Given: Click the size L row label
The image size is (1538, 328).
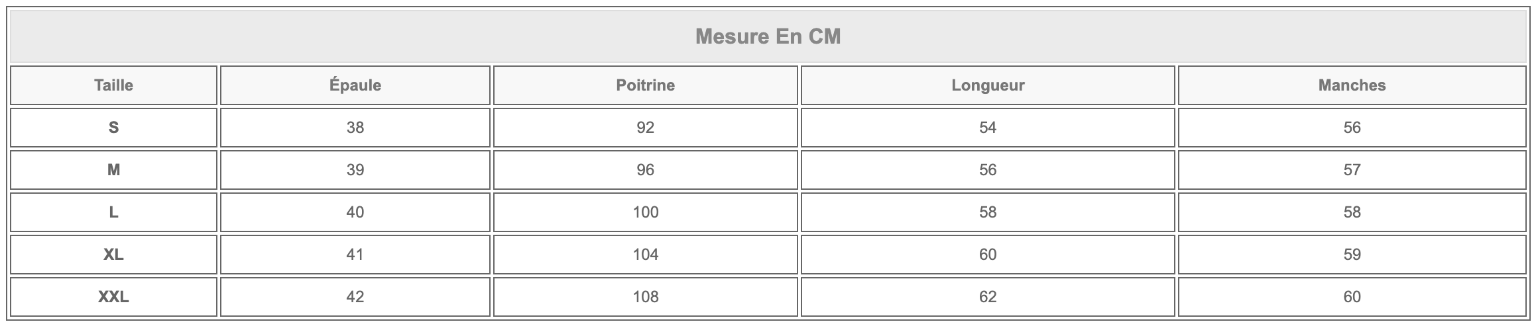Looking at the screenshot, I should [113, 212].
